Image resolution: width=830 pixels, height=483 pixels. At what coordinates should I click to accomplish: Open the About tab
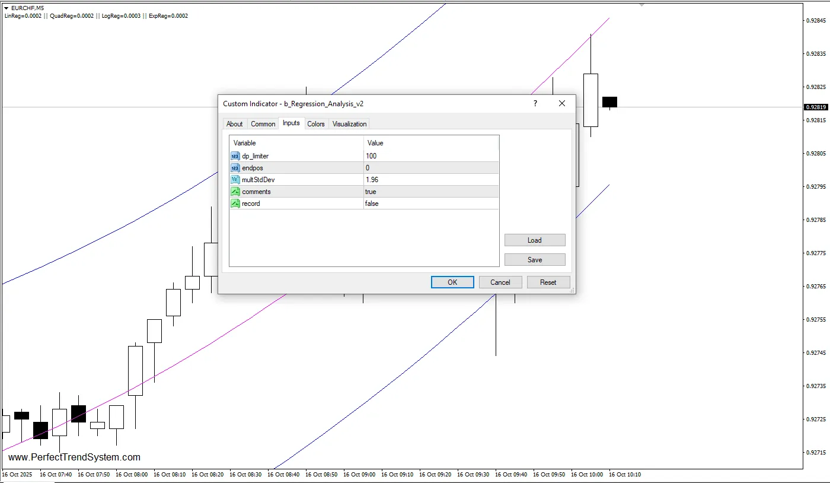tap(234, 123)
